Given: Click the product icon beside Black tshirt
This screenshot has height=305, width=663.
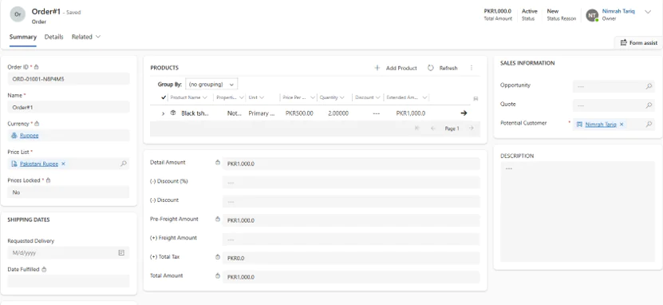Looking at the screenshot, I should click(x=173, y=113).
